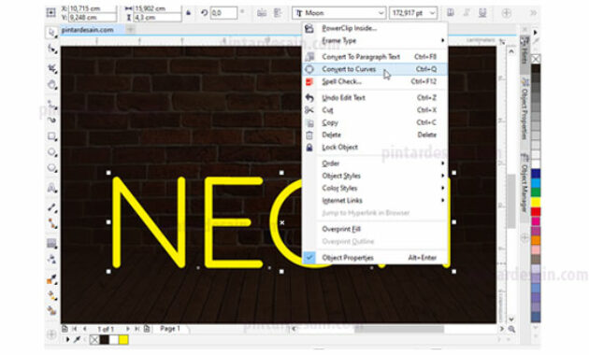Click the X position field 10,715 cm
This screenshot has height=355, width=589.
click(x=93, y=8)
